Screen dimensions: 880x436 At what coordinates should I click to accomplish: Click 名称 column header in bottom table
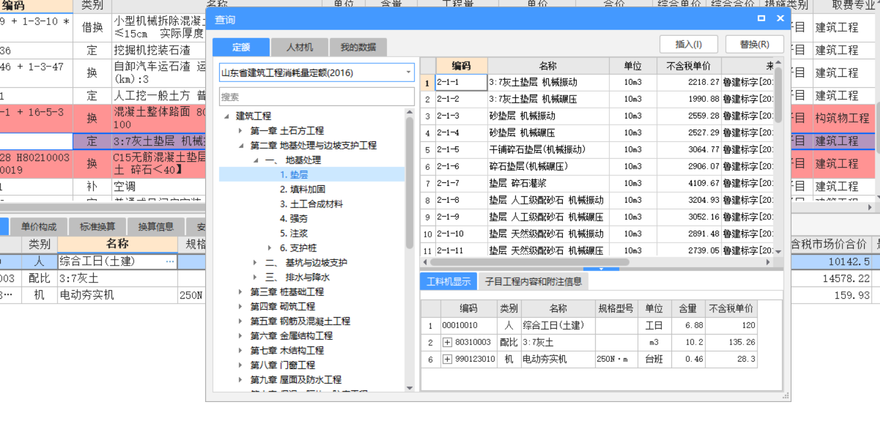click(x=117, y=244)
